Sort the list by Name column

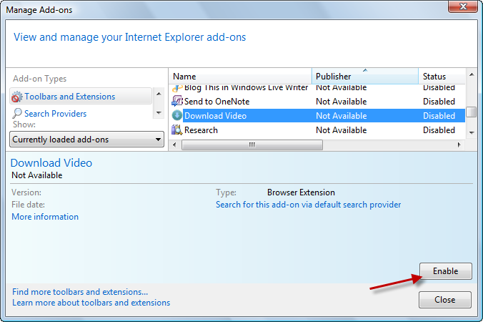click(x=240, y=76)
